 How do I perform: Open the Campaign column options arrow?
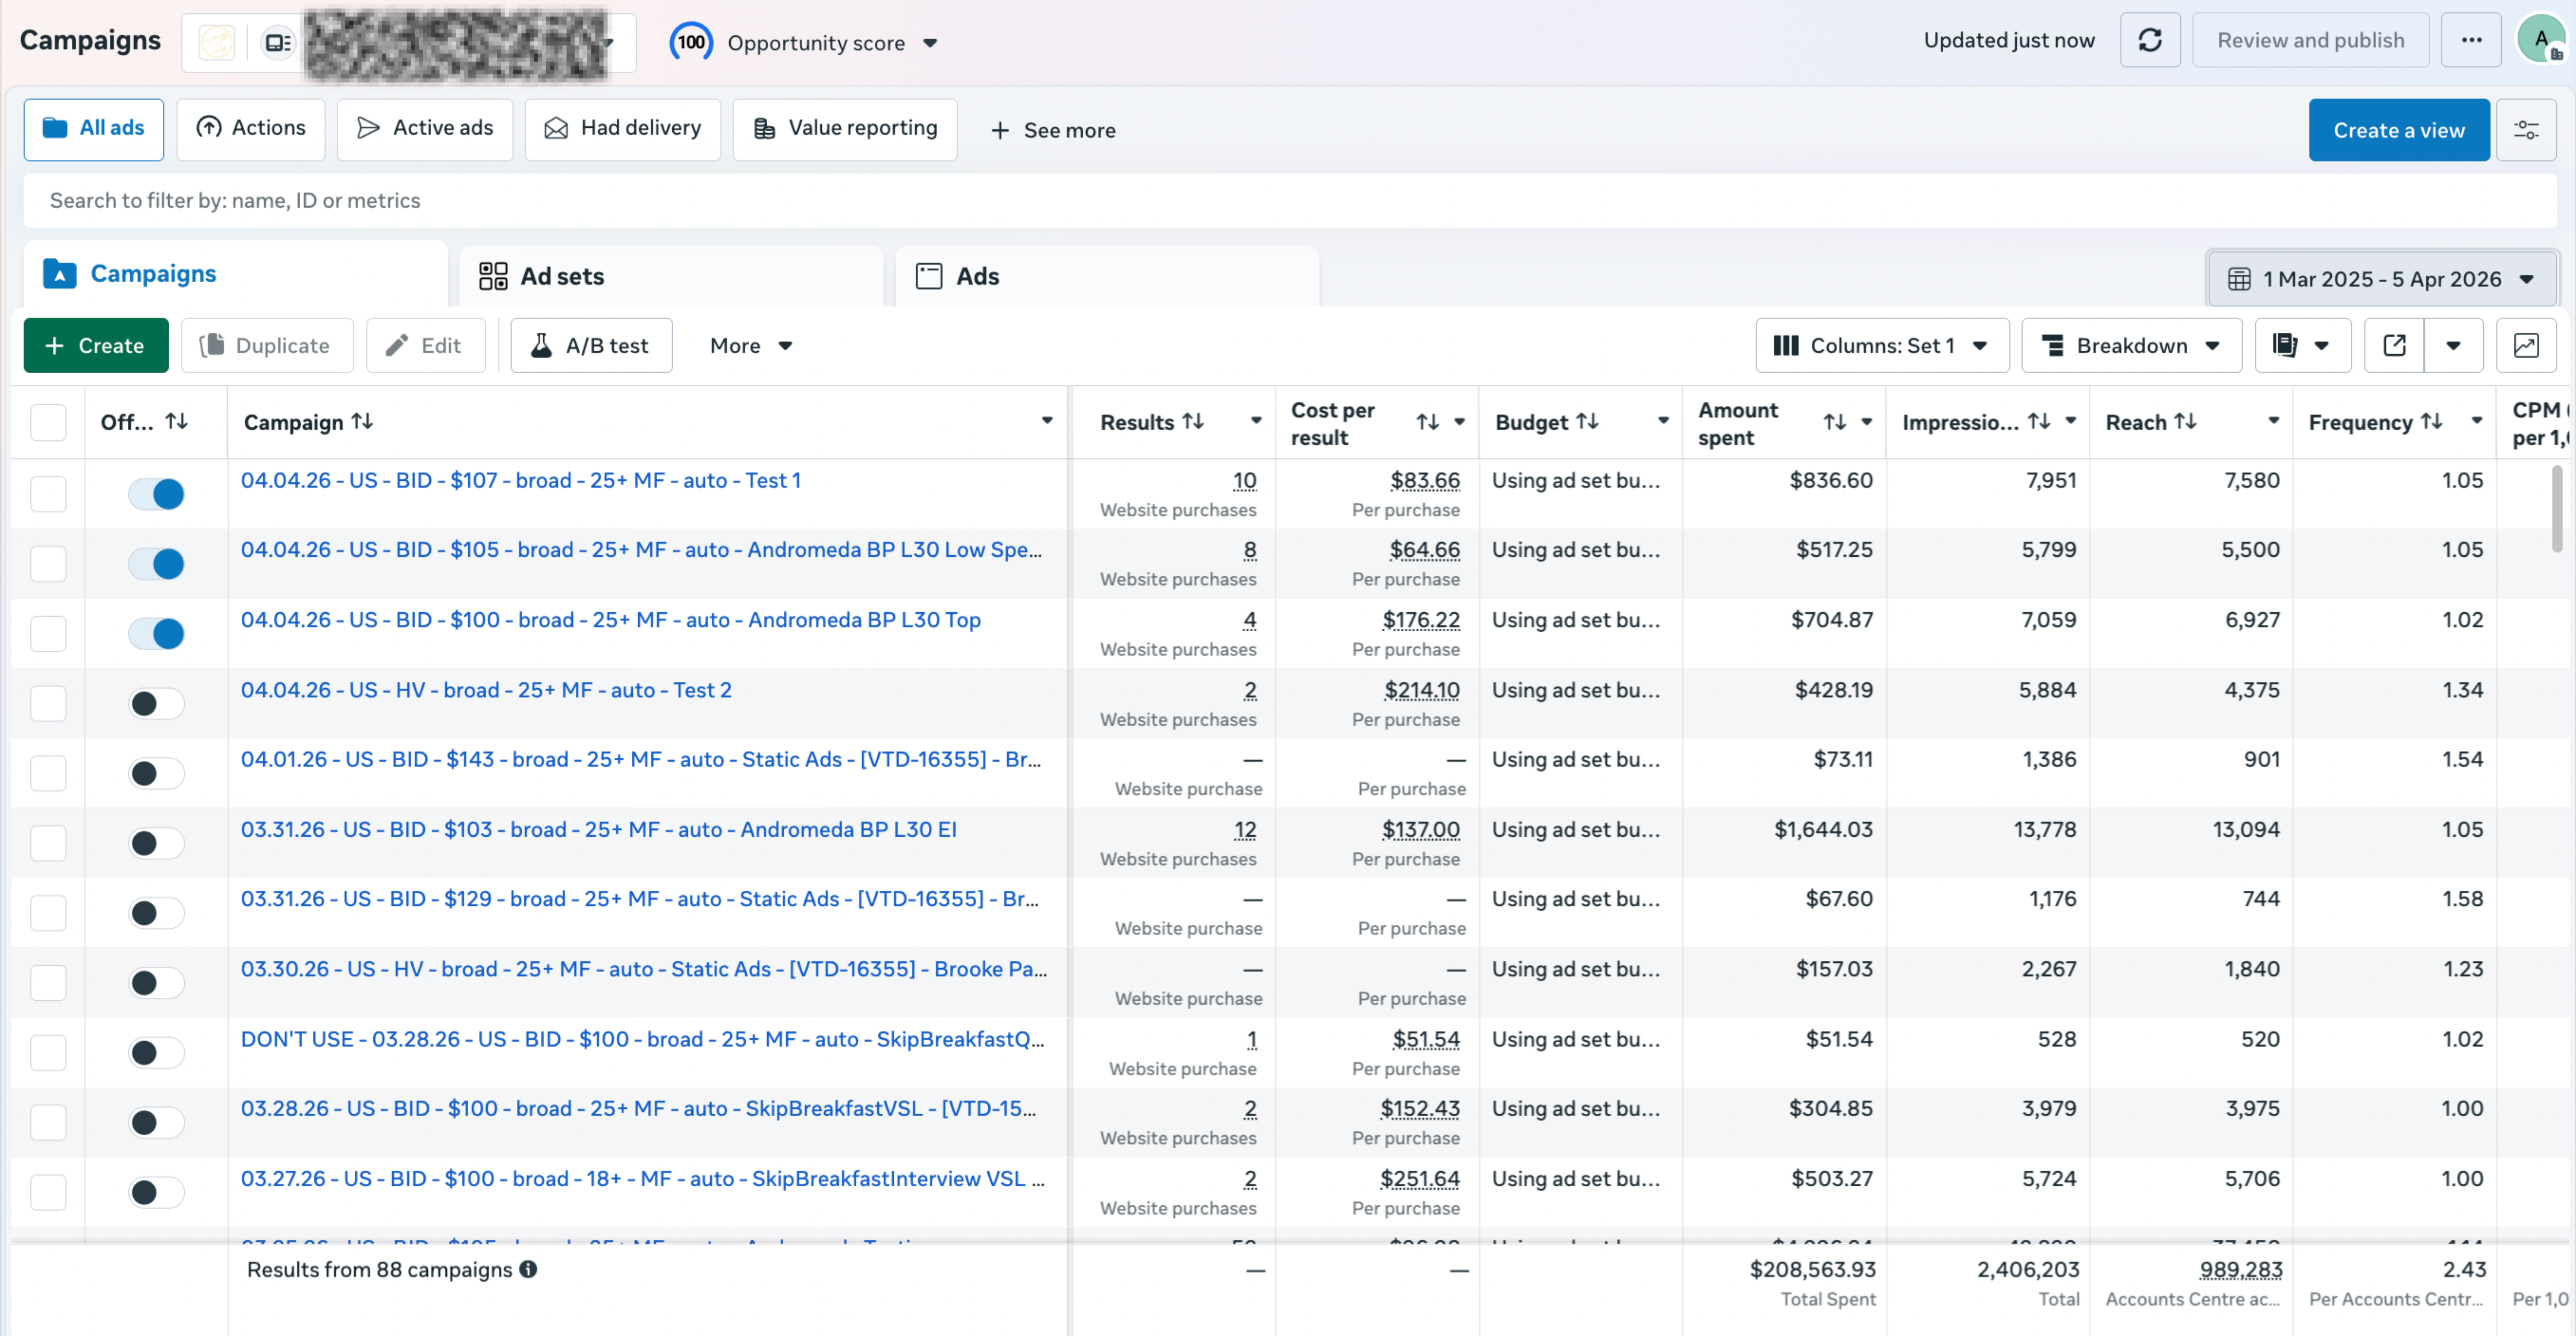click(1047, 421)
